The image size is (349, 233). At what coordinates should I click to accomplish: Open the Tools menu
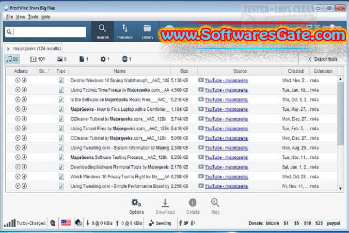[x=33, y=17]
